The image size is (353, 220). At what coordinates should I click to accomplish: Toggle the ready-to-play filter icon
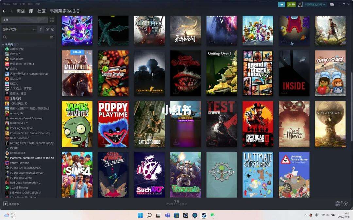click(x=53, y=29)
